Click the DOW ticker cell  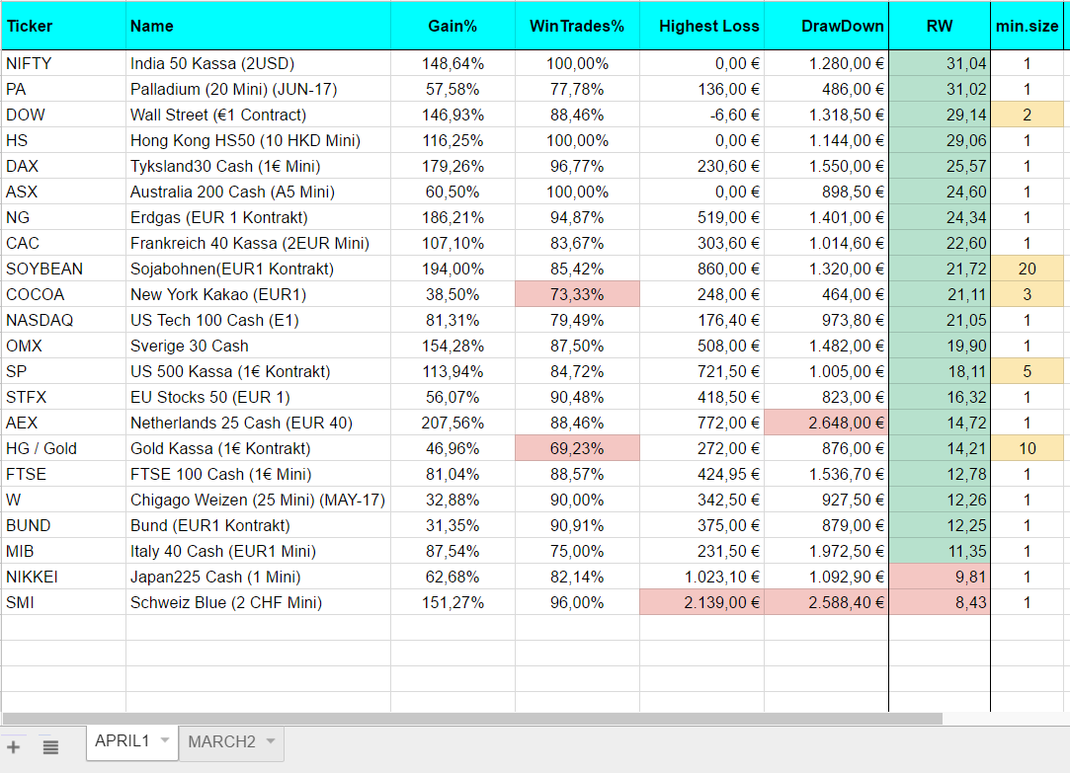63,115
